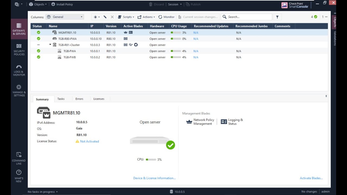Click the Delete X icon in toolbar

(x=112, y=17)
